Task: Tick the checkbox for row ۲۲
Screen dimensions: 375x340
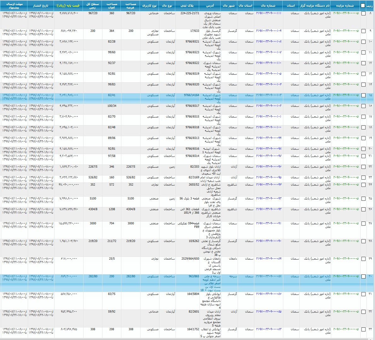Action: click(363, 167)
